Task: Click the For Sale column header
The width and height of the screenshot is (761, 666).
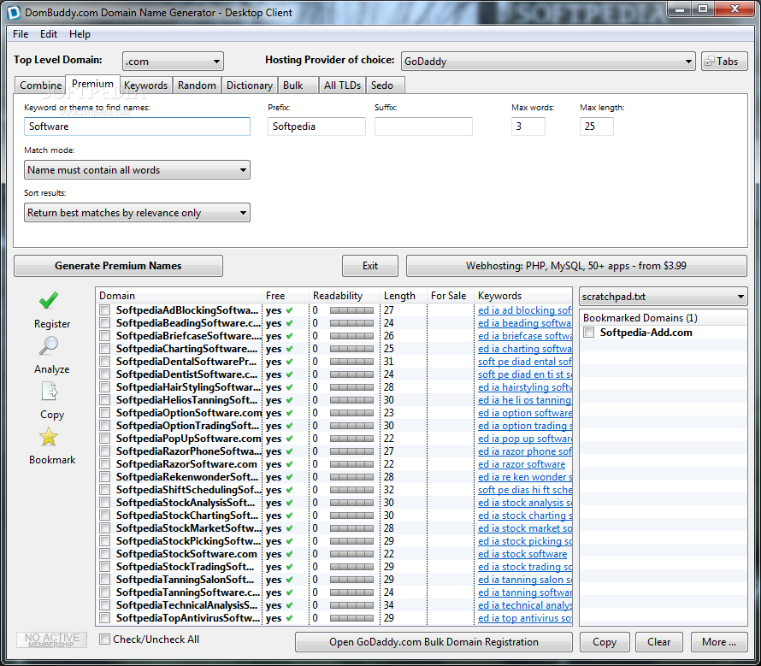Action: 450,296
